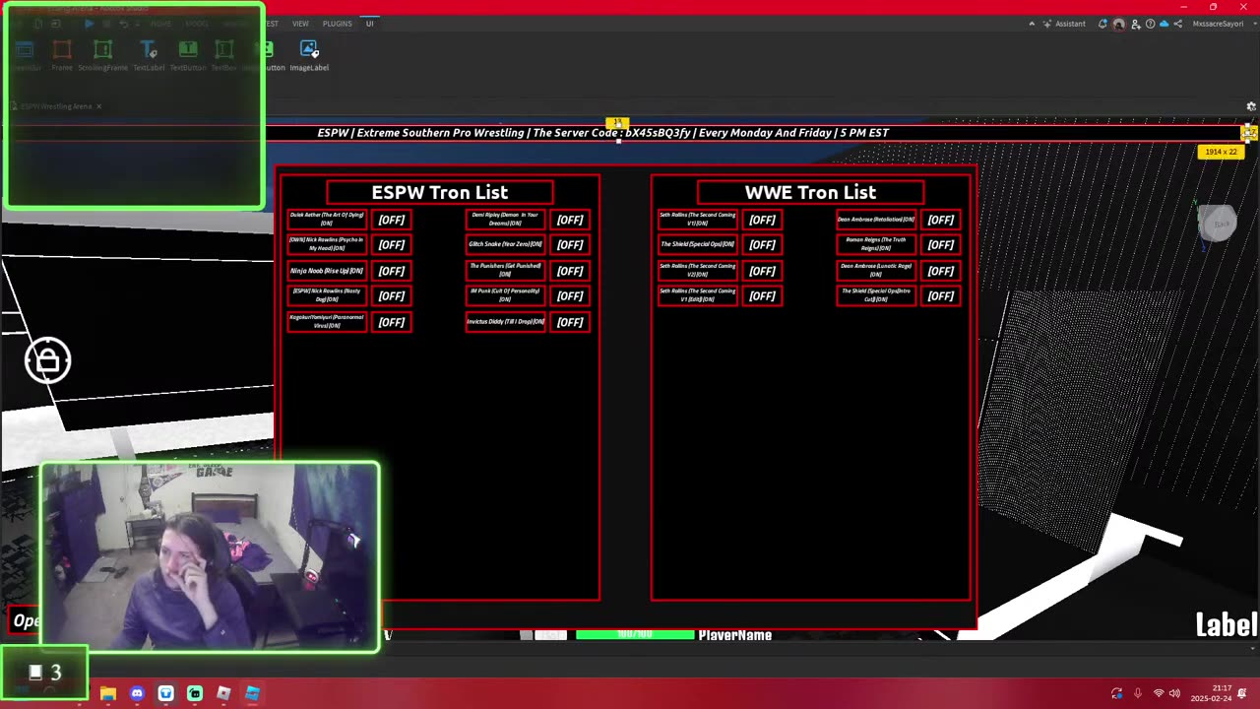The height and width of the screenshot is (709, 1260).
Task: Click the volume icon in the system tray
Action: (x=1174, y=693)
